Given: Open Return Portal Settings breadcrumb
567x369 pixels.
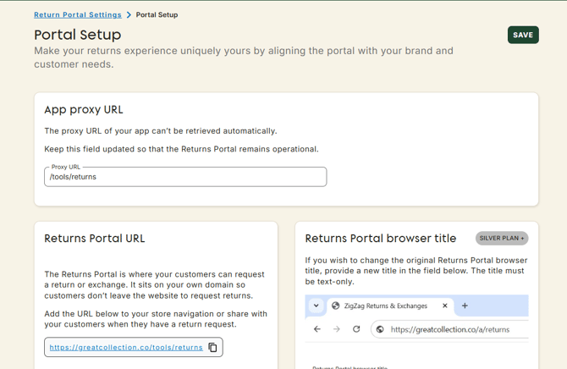Looking at the screenshot, I should [x=78, y=15].
